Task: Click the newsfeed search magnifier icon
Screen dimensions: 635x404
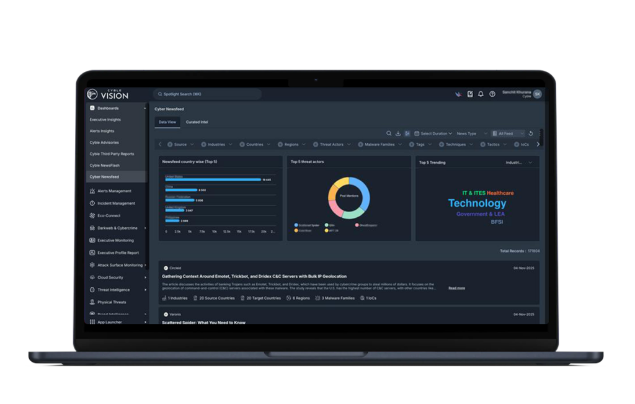Action: [x=389, y=133]
